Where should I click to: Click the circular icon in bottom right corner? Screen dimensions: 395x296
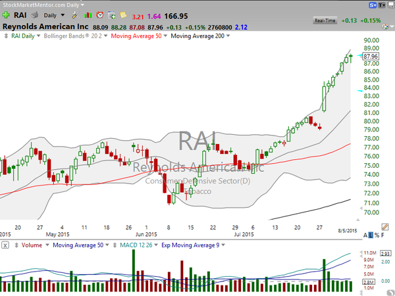390,292
